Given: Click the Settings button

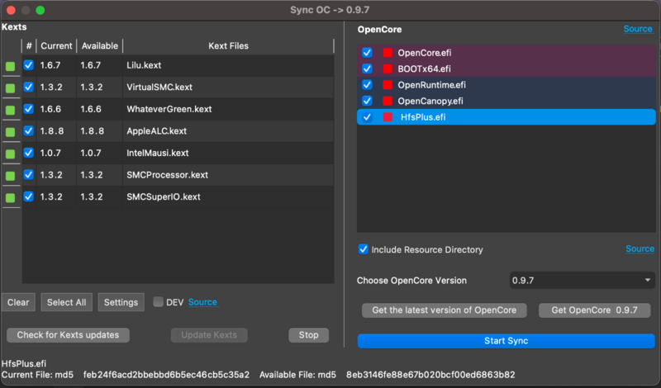Looking at the screenshot, I should click(x=121, y=302).
